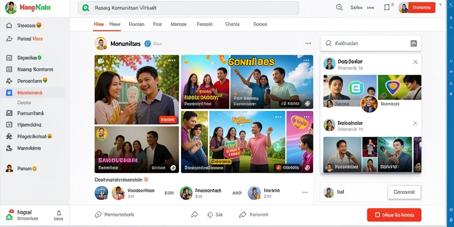This screenshot has width=454, height=227.
Task: Click into the Kiellnadan search field
Action: coord(371,44)
